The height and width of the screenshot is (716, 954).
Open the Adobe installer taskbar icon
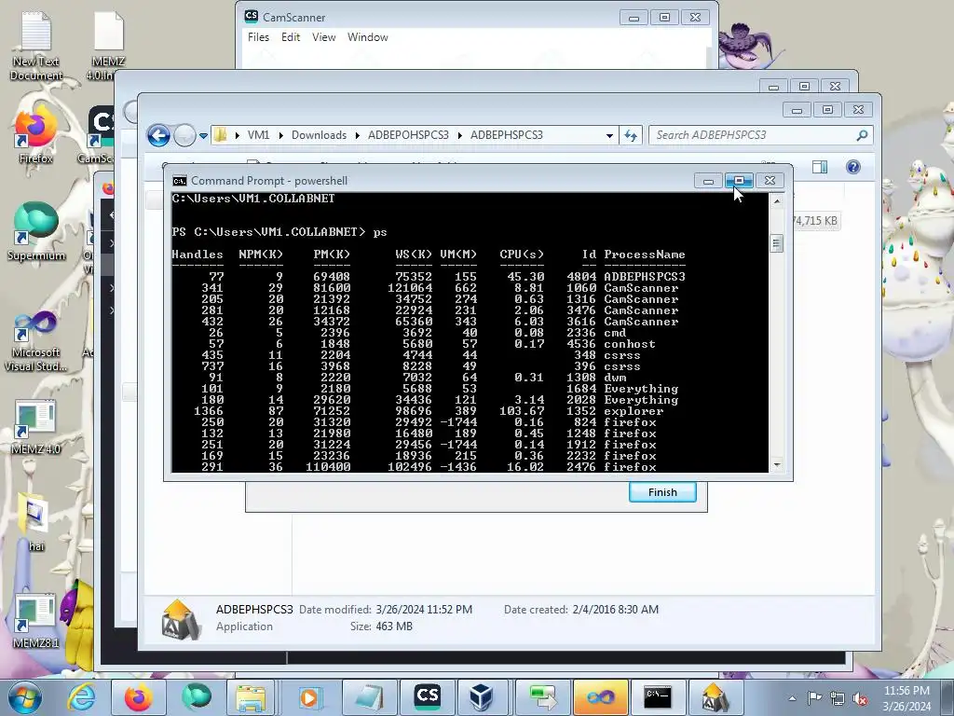(715, 697)
